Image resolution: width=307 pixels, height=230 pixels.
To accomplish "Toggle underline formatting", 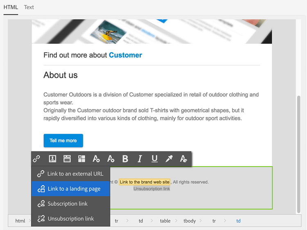I will point(154,159).
